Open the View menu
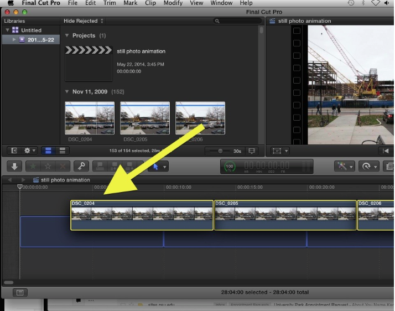 pos(196,3)
